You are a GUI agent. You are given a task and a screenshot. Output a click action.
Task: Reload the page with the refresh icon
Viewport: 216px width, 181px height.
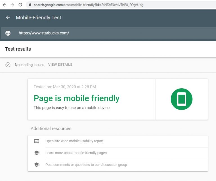coord(20,5)
